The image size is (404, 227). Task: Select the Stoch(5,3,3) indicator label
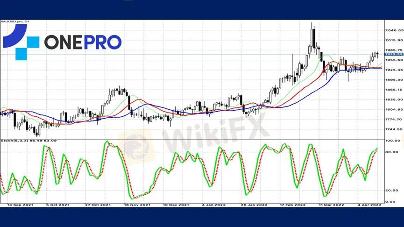click(28, 141)
